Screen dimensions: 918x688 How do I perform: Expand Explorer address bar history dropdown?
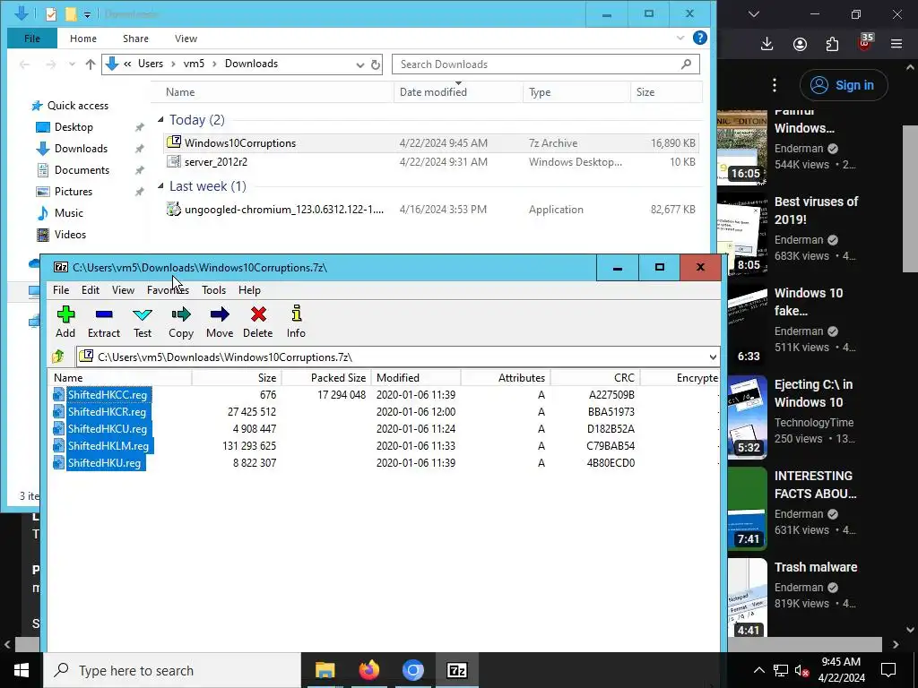click(x=360, y=64)
